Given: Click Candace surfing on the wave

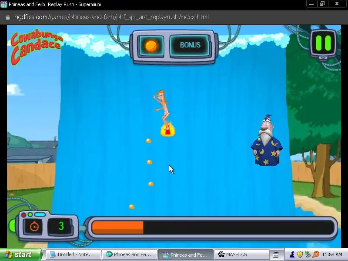Looking at the screenshot, I should click(164, 113).
